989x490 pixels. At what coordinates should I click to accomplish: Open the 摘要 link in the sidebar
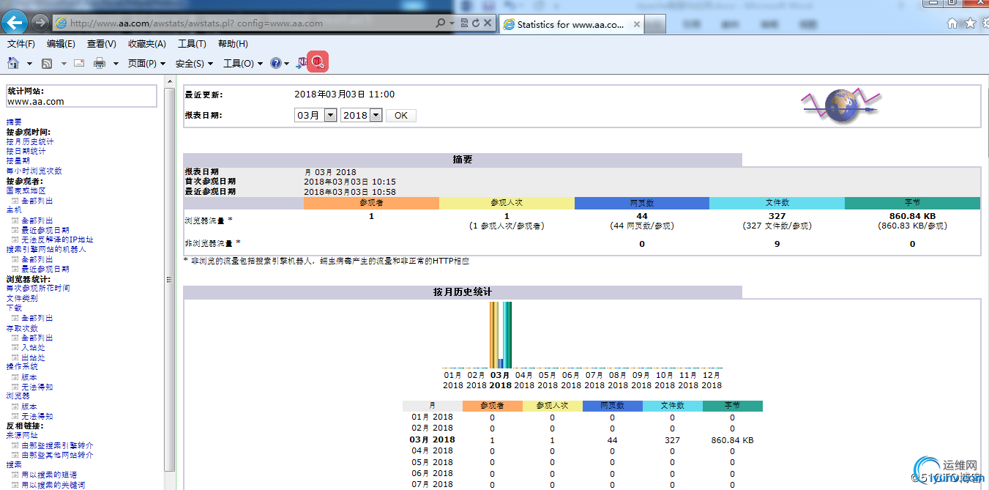(14, 122)
